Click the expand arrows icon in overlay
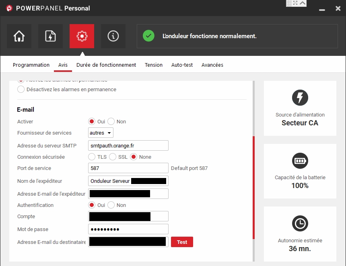The image size is (346, 266). coord(295,3)
